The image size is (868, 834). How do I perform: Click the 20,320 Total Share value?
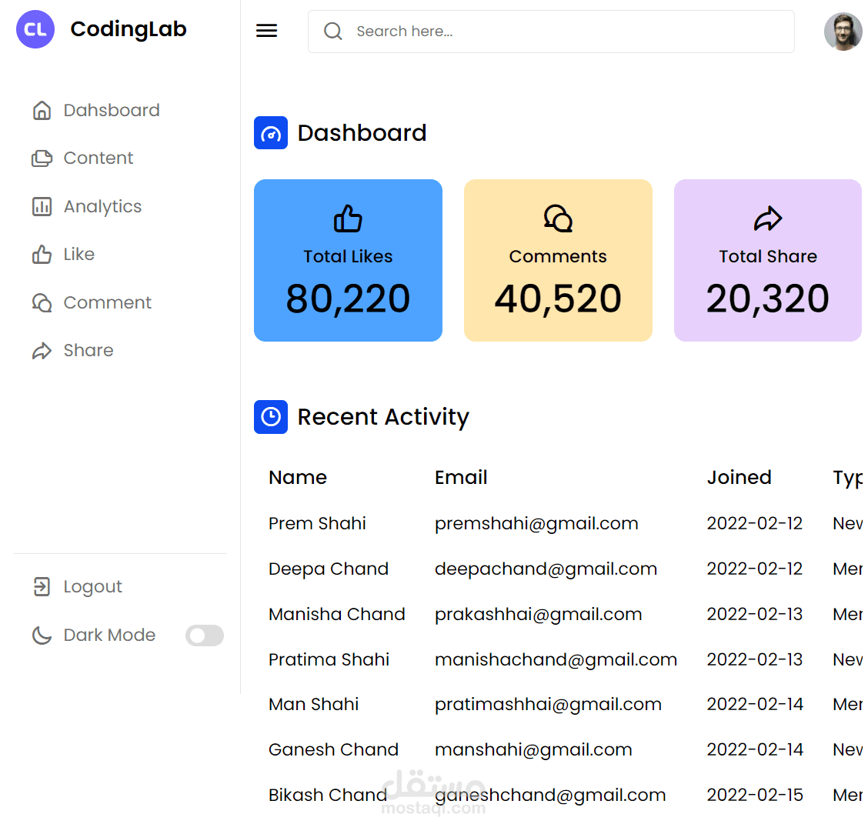tap(768, 299)
